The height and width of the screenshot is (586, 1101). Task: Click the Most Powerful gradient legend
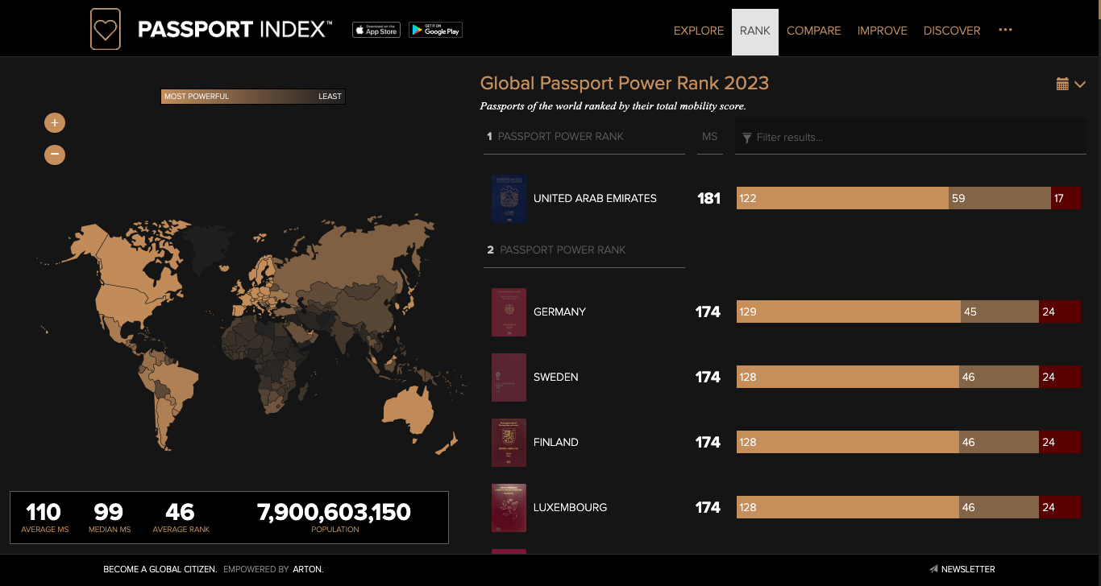pos(253,97)
